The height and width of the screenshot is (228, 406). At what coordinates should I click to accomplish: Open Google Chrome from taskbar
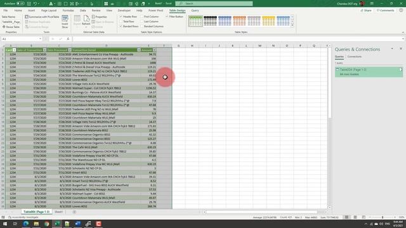click(46, 224)
